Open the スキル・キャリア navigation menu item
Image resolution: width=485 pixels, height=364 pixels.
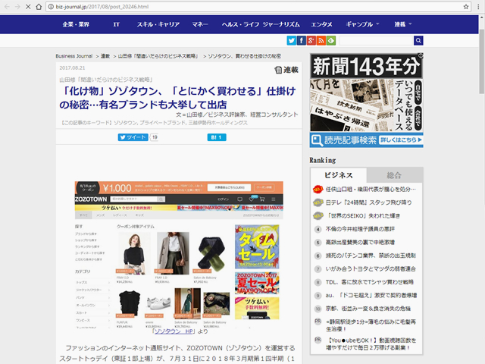[158, 24]
